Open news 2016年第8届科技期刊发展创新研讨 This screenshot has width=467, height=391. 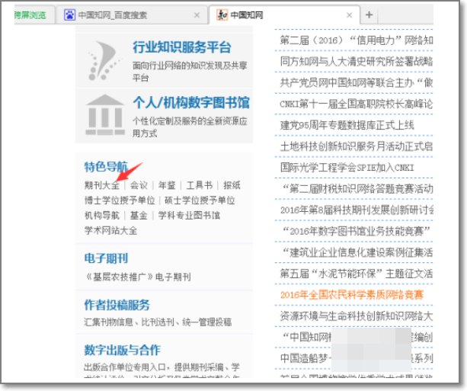pos(357,210)
